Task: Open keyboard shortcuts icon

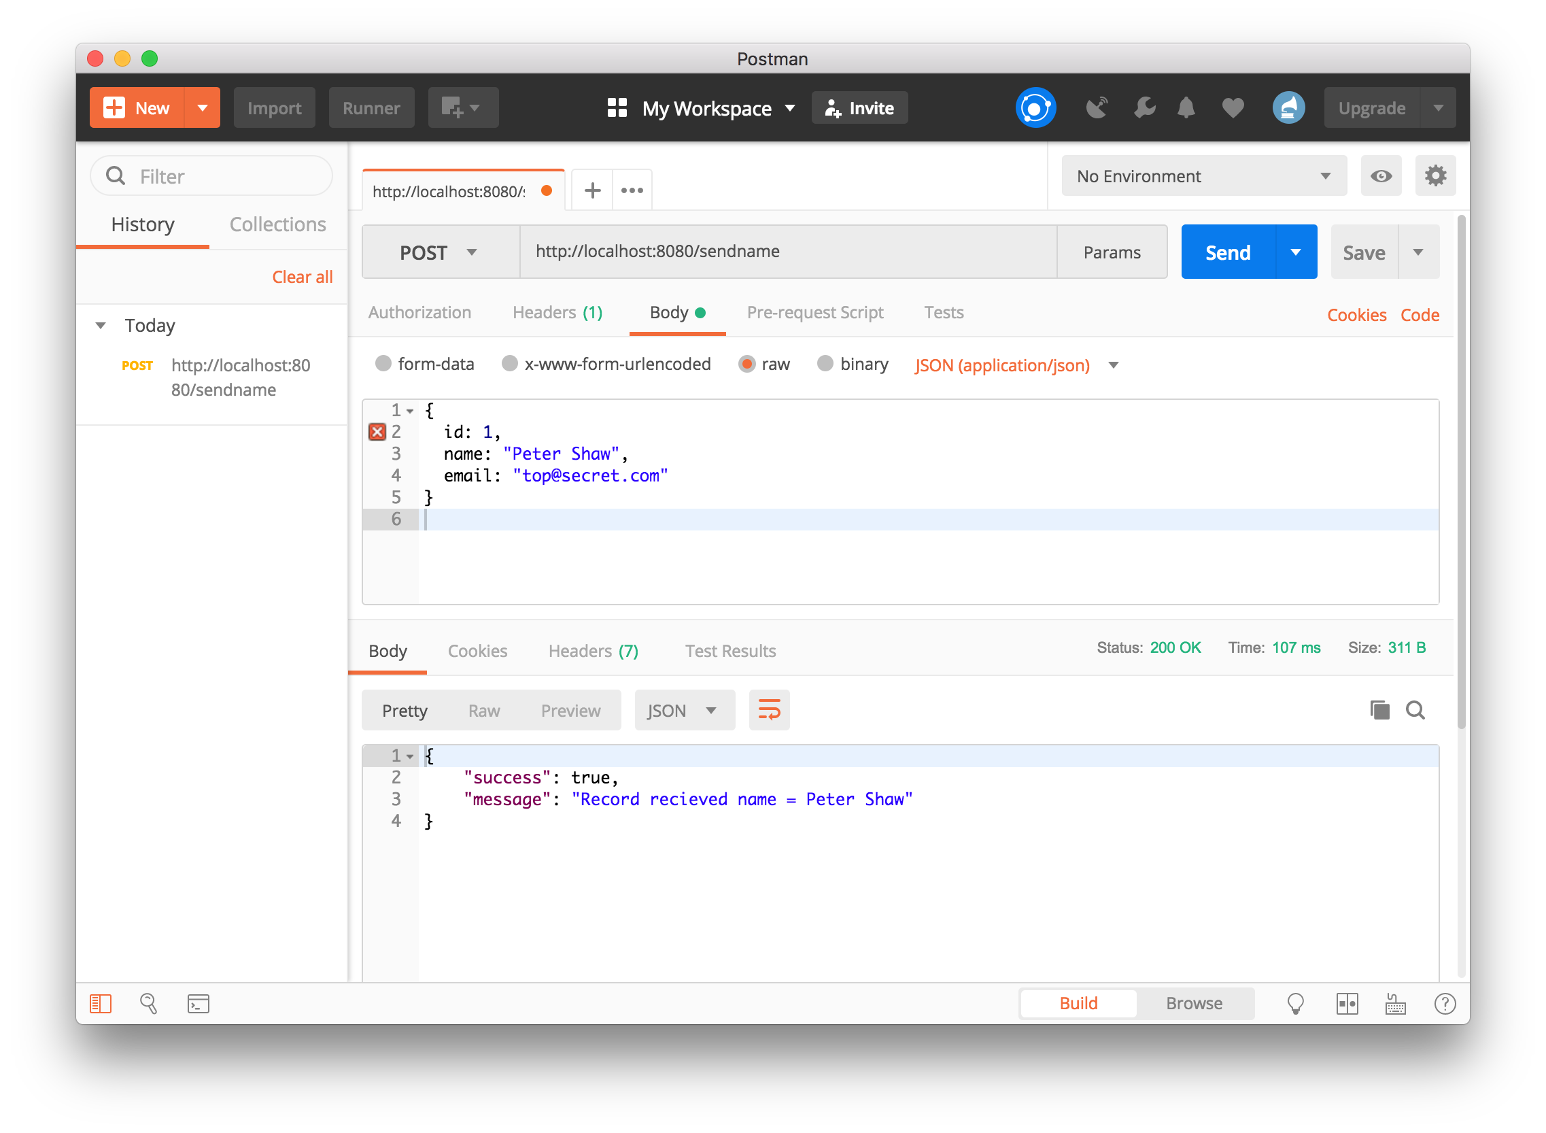Action: pyautogui.click(x=1394, y=1003)
